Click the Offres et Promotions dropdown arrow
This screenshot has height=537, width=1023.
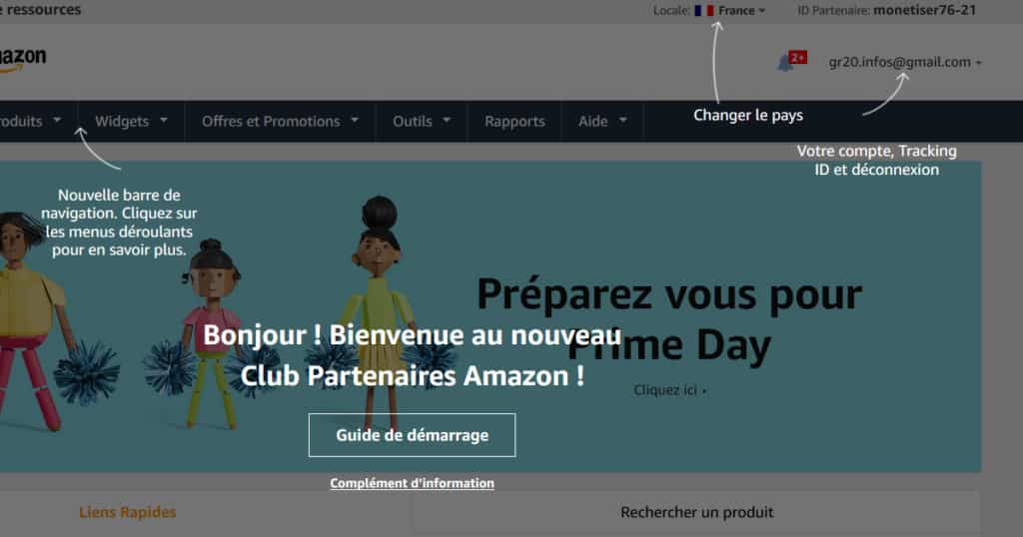355,120
